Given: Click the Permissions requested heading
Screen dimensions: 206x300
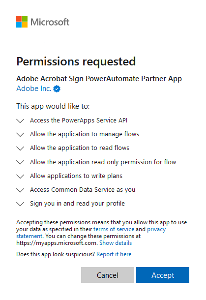Looking at the screenshot, I should [x=76, y=61].
